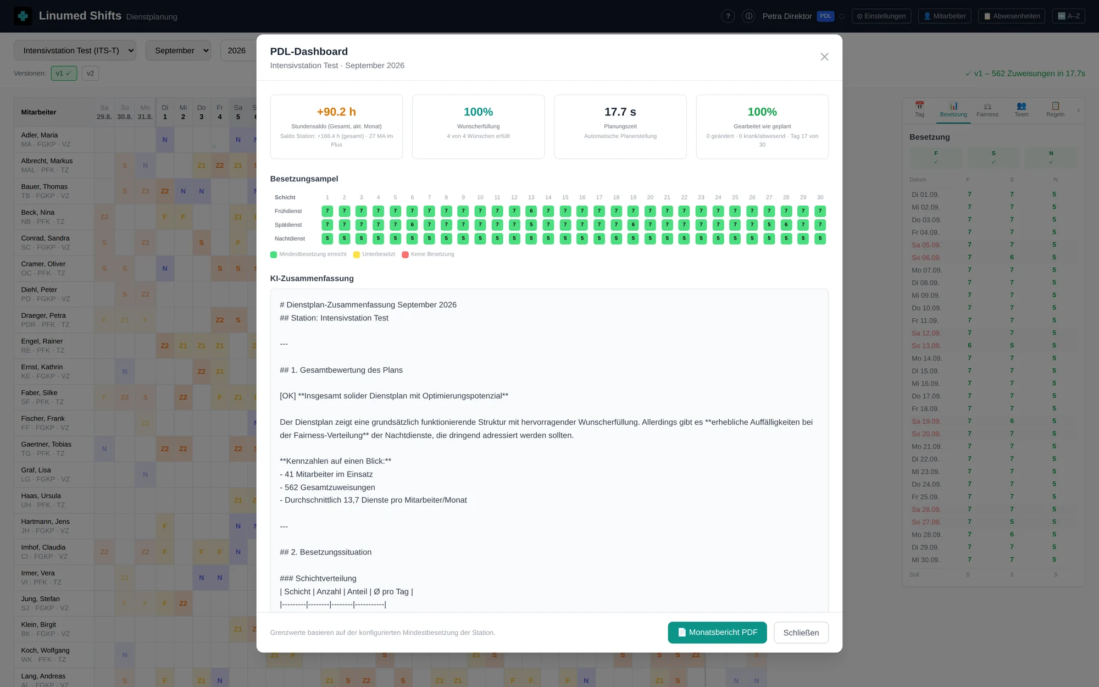The image size is (1099, 687).
Task: Open the Abwesenheiten header button
Action: [x=1012, y=16]
